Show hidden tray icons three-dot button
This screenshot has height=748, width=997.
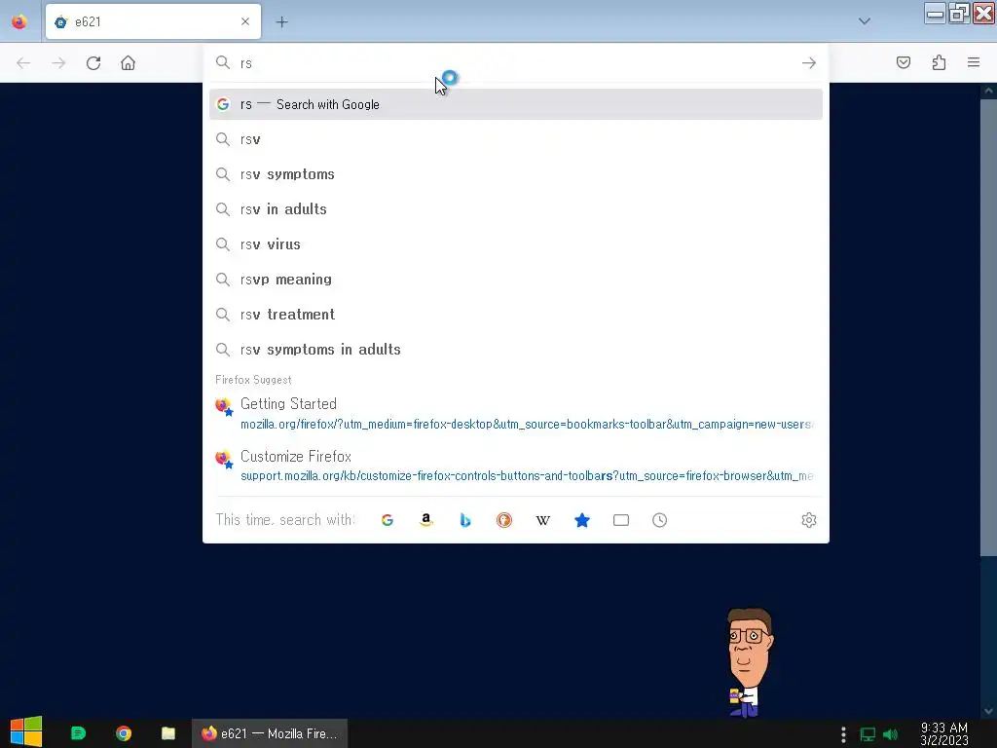(843, 734)
